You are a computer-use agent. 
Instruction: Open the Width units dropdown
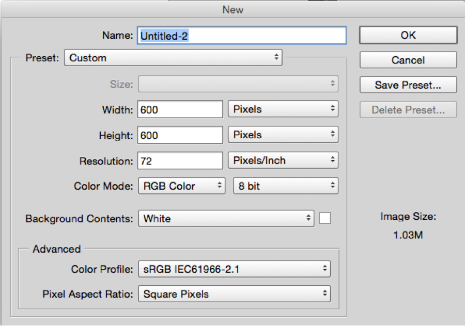coord(283,109)
